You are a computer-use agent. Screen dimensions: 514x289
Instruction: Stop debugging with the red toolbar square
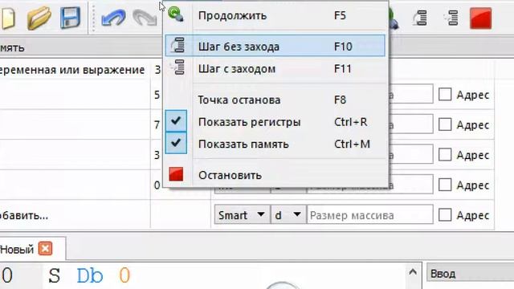[480, 18]
